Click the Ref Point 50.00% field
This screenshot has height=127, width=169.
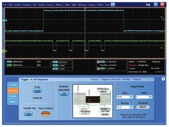click(105, 115)
